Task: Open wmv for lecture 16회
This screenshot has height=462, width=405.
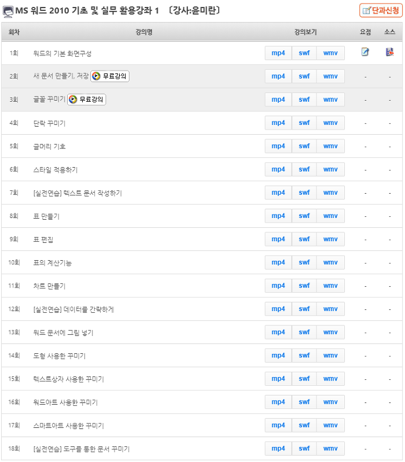Action: pos(330,402)
